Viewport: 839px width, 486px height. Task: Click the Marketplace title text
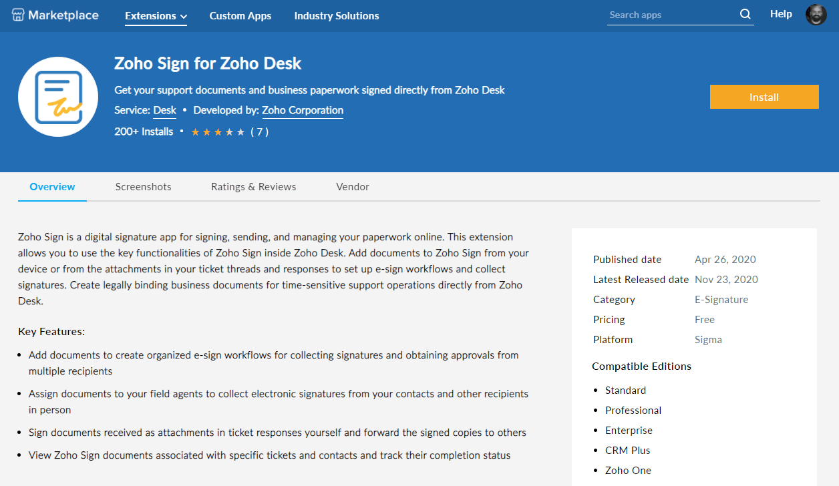pos(63,15)
